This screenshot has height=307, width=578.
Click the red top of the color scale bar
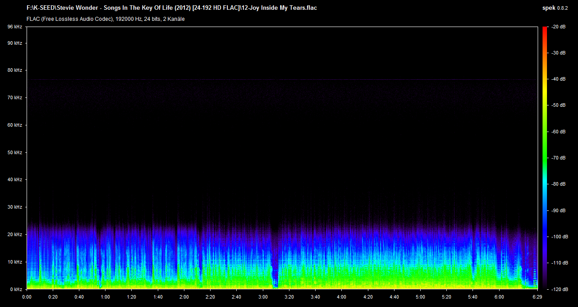pyautogui.click(x=544, y=30)
